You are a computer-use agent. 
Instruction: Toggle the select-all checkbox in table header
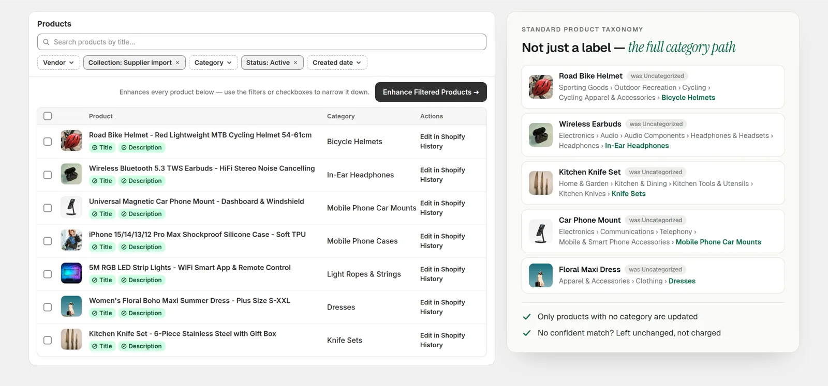coord(48,116)
